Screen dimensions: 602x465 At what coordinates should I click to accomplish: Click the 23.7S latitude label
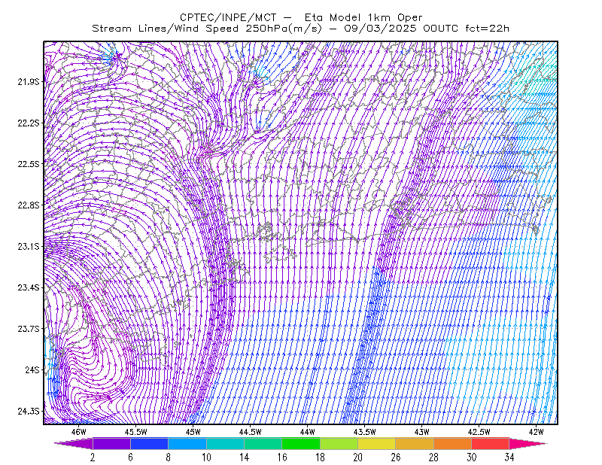click(x=29, y=329)
